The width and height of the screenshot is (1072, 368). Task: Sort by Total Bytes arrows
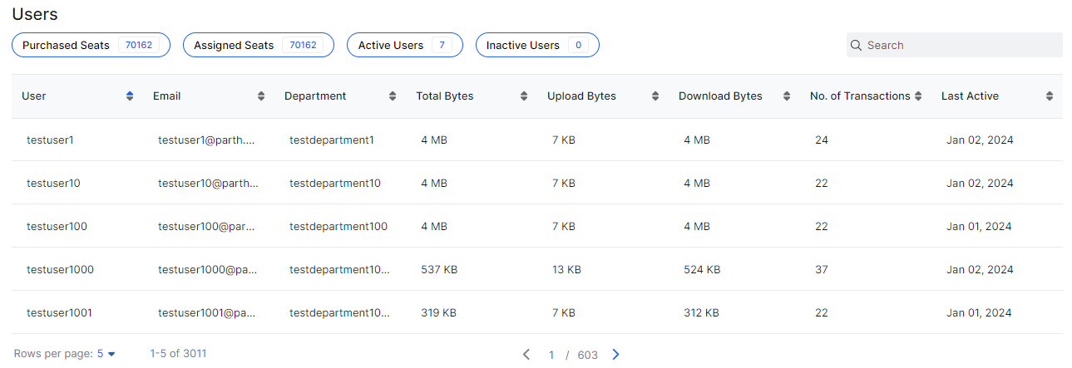point(524,96)
